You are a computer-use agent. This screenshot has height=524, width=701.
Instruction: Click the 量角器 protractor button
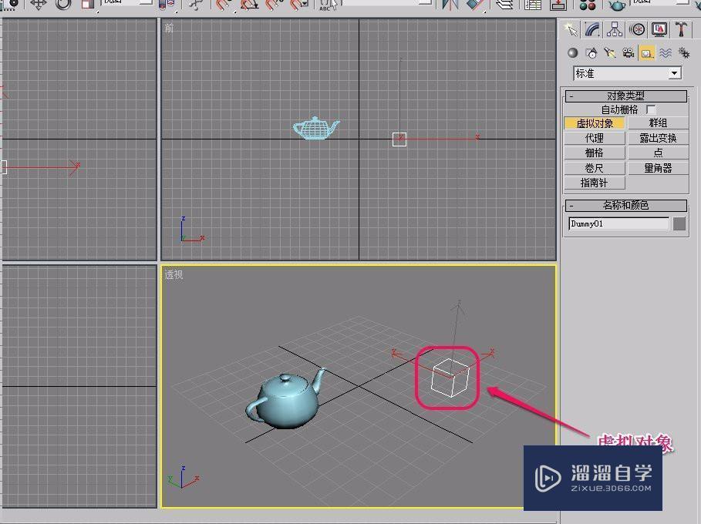coord(658,169)
